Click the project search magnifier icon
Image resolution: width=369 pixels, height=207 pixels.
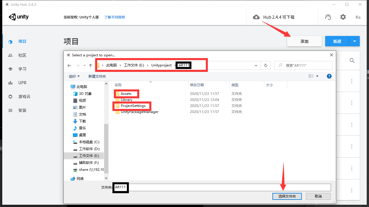coord(352,60)
